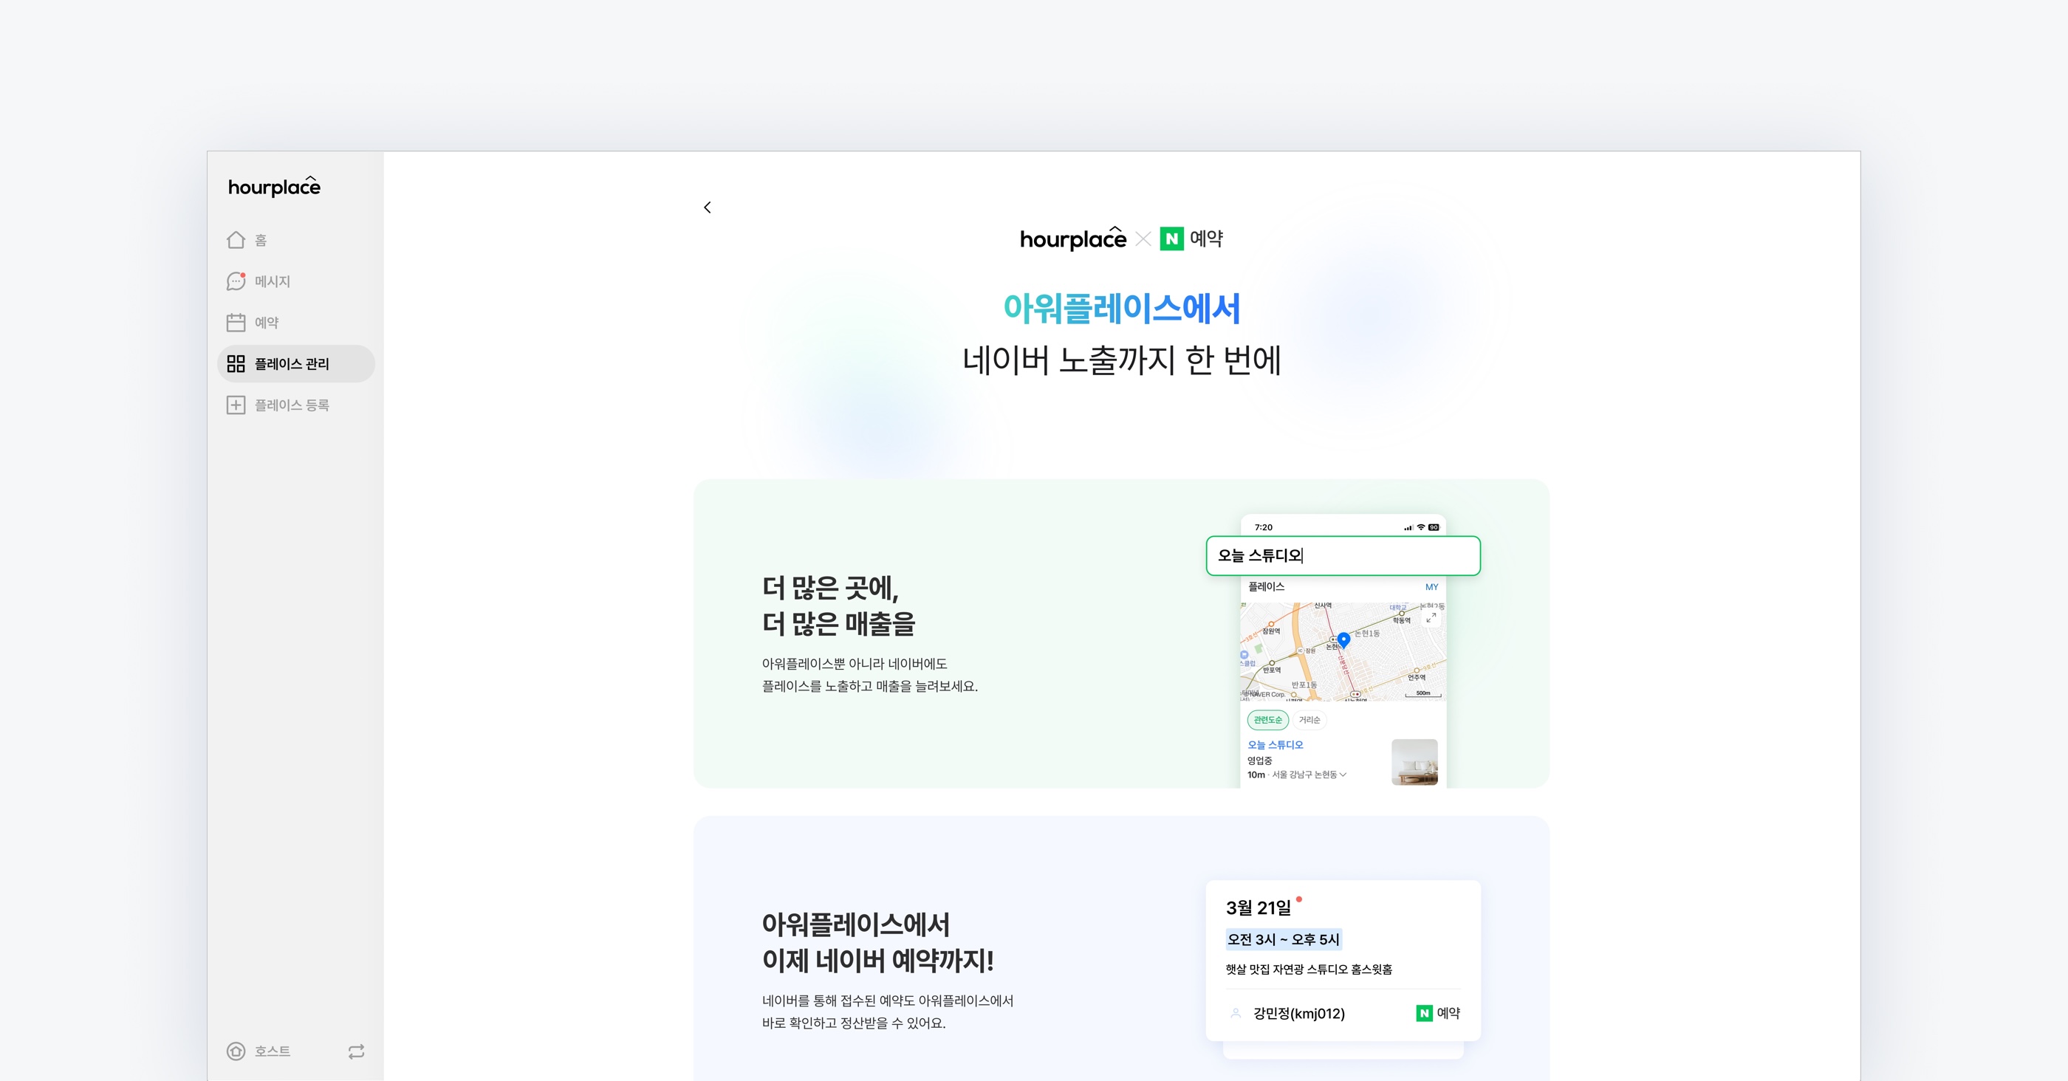Select the 거리순 sort chip
Image resolution: width=2068 pixels, height=1081 pixels.
1309,720
